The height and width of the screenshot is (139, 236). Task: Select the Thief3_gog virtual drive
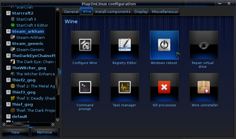click(24, 92)
